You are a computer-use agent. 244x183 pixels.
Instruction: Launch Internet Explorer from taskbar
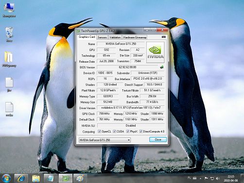tap(21, 178)
